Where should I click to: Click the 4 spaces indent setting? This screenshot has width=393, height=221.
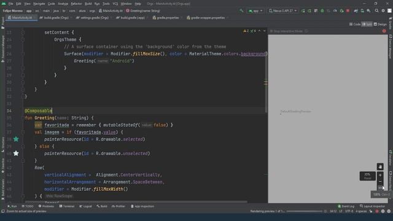pos(361,211)
